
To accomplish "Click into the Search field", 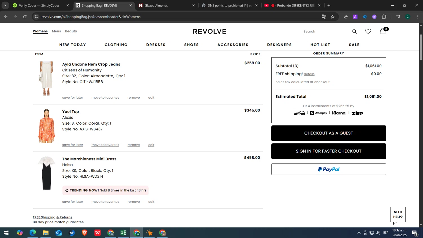I will [x=327, y=32].
